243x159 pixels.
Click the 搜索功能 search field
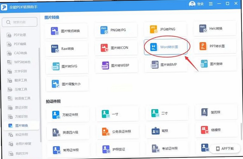click(x=19, y=22)
